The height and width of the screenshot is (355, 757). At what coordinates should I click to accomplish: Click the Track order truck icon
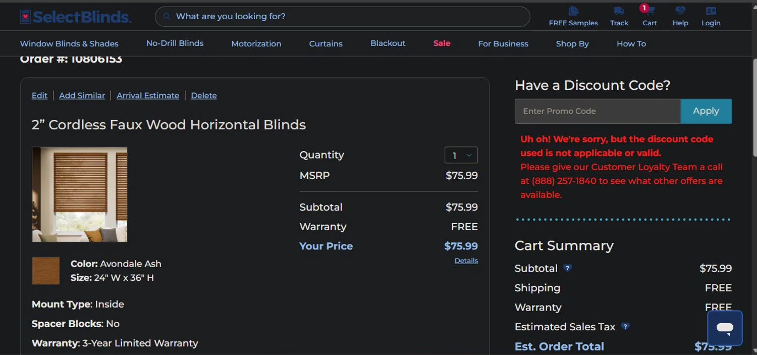pyautogui.click(x=619, y=11)
